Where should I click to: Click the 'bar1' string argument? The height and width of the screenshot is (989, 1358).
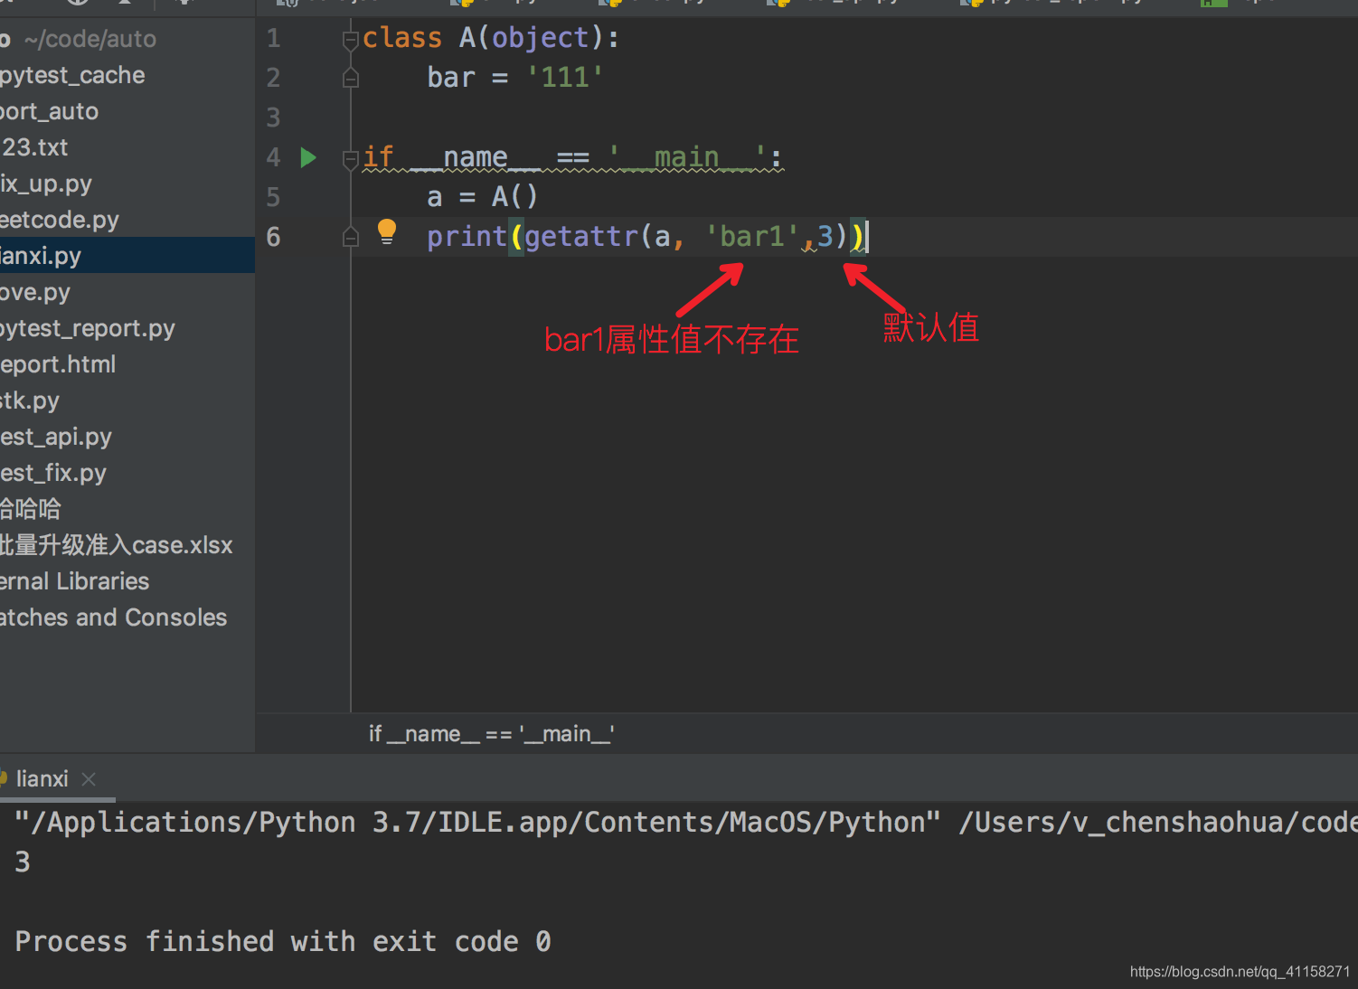click(x=752, y=237)
